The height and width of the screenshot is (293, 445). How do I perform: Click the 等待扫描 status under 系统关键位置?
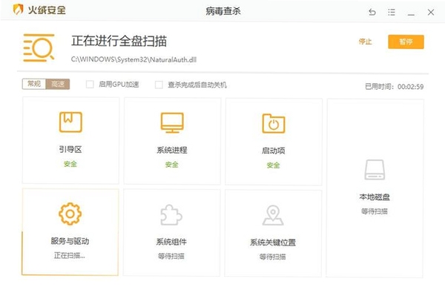[x=272, y=257]
